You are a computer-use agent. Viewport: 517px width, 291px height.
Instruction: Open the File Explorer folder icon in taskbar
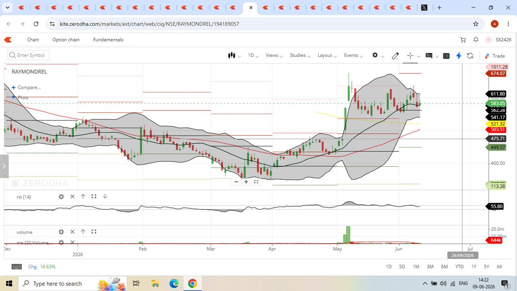155,283
